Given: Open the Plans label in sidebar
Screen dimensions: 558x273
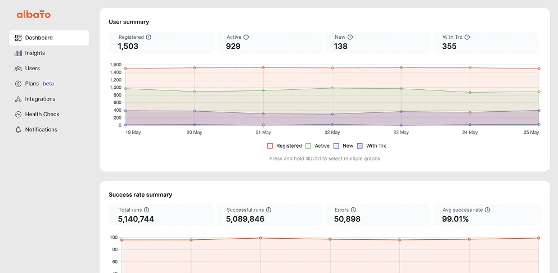Looking at the screenshot, I should pyautogui.click(x=31, y=84).
